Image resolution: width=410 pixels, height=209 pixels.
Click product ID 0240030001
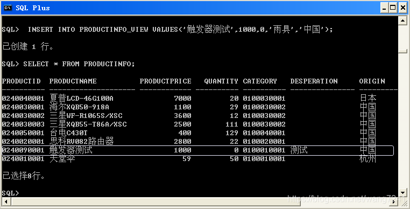click(23, 107)
